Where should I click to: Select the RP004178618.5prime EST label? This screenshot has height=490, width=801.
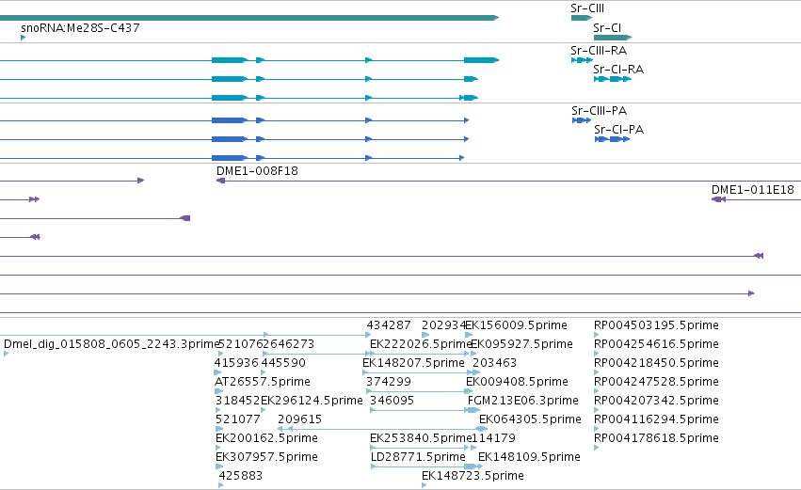(x=656, y=438)
